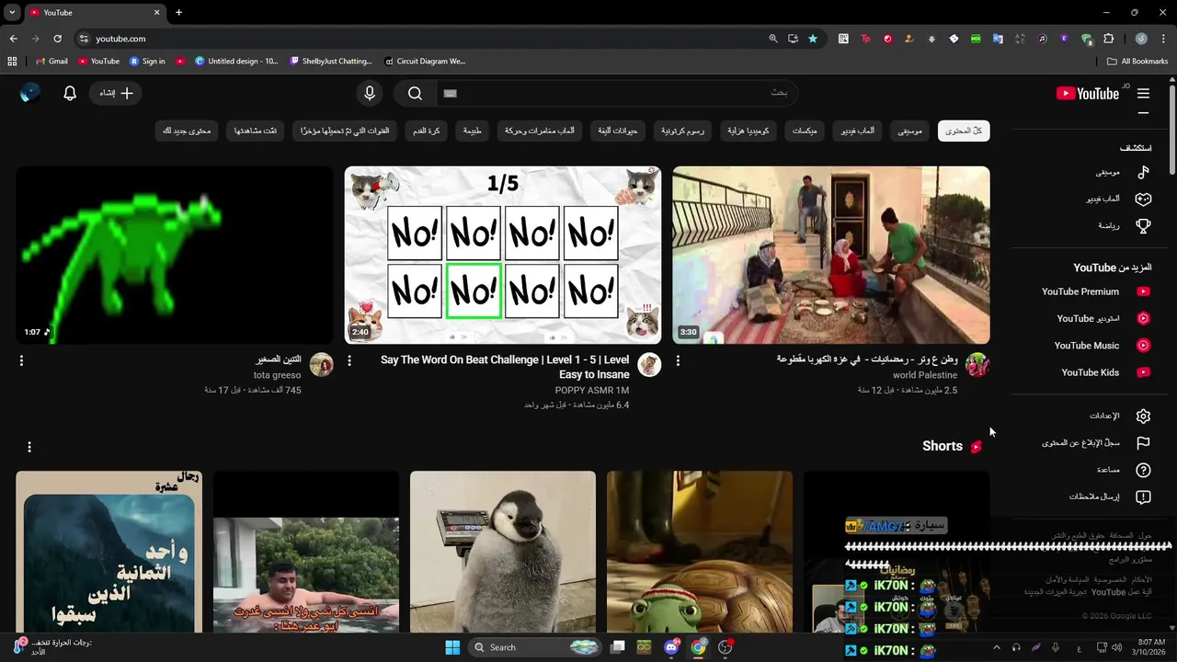This screenshot has width=1177, height=662.
Task: Open the account avatar menu
Action: [x=29, y=92]
